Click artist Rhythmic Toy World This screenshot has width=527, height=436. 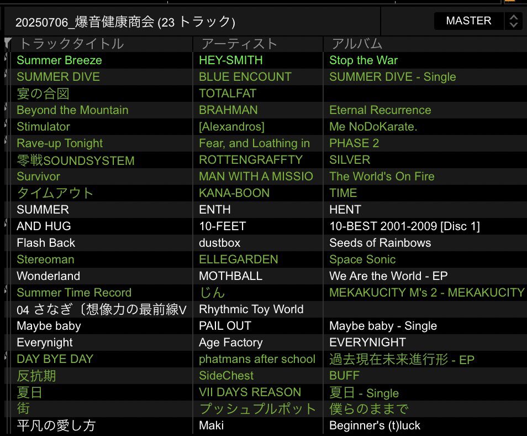pyautogui.click(x=251, y=309)
